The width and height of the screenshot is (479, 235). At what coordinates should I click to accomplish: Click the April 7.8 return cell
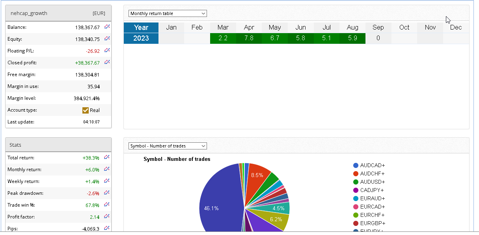249,38
